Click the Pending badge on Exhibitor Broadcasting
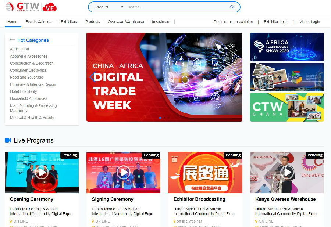 click(x=233, y=155)
